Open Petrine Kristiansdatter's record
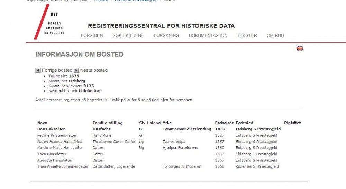Image resolution: width=346 pixels, height=189 pixels. point(57,135)
